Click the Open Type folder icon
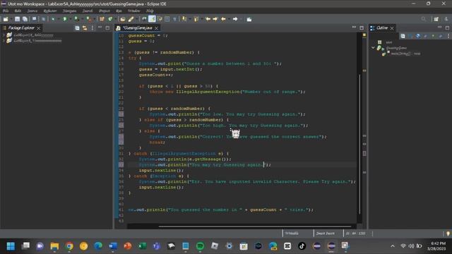Image resolution: width=452 pixels, height=254 pixels. coord(123,19)
